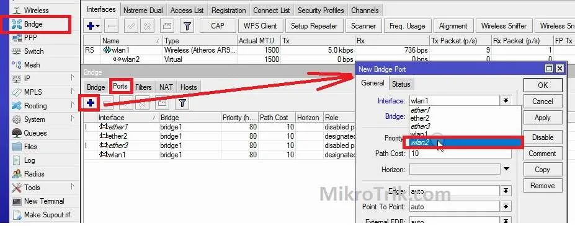Open Bridge in the sidebar menu
The height and width of the screenshot is (226, 575).
33,24
